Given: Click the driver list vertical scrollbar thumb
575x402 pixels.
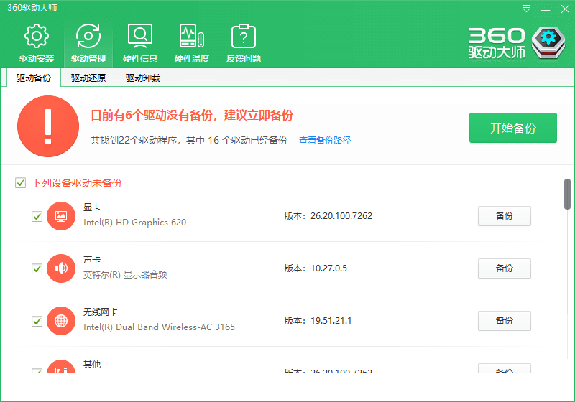Looking at the screenshot, I should pyautogui.click(x=567, y=194).
